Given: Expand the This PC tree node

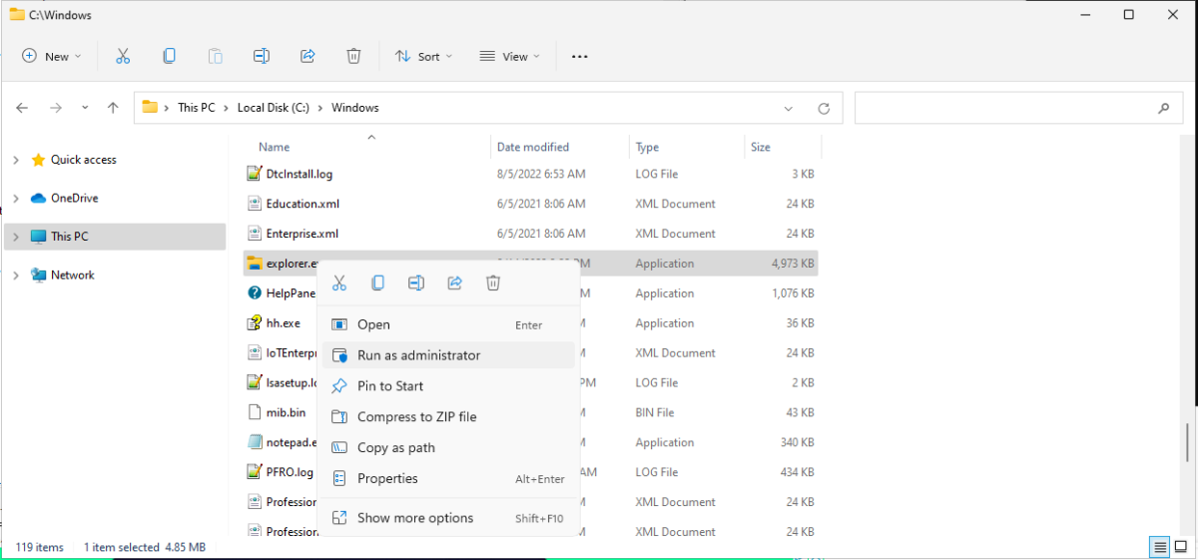Looking at the screenshot, I should (x=15, y=237).
